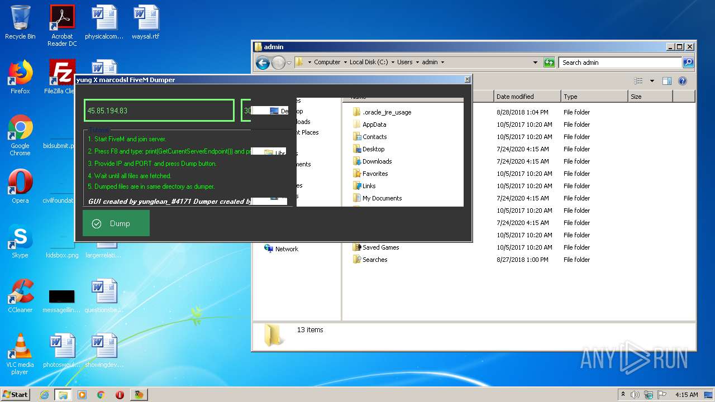Select the My Documents folder
The height and width of the screenshot is (402, 715).
[x=377, y=198]
